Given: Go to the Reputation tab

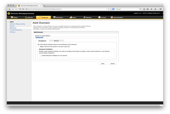Looking at the screenshot, I should [x=58, y=17].
